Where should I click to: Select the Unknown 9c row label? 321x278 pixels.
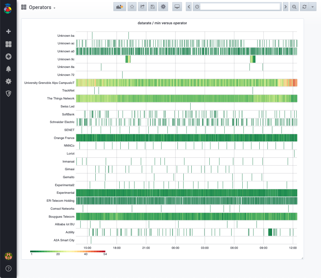pyautogui.click(x=66, y=59)
